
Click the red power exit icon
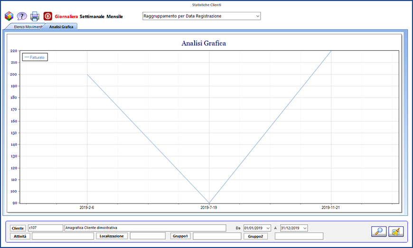[48, 16]
